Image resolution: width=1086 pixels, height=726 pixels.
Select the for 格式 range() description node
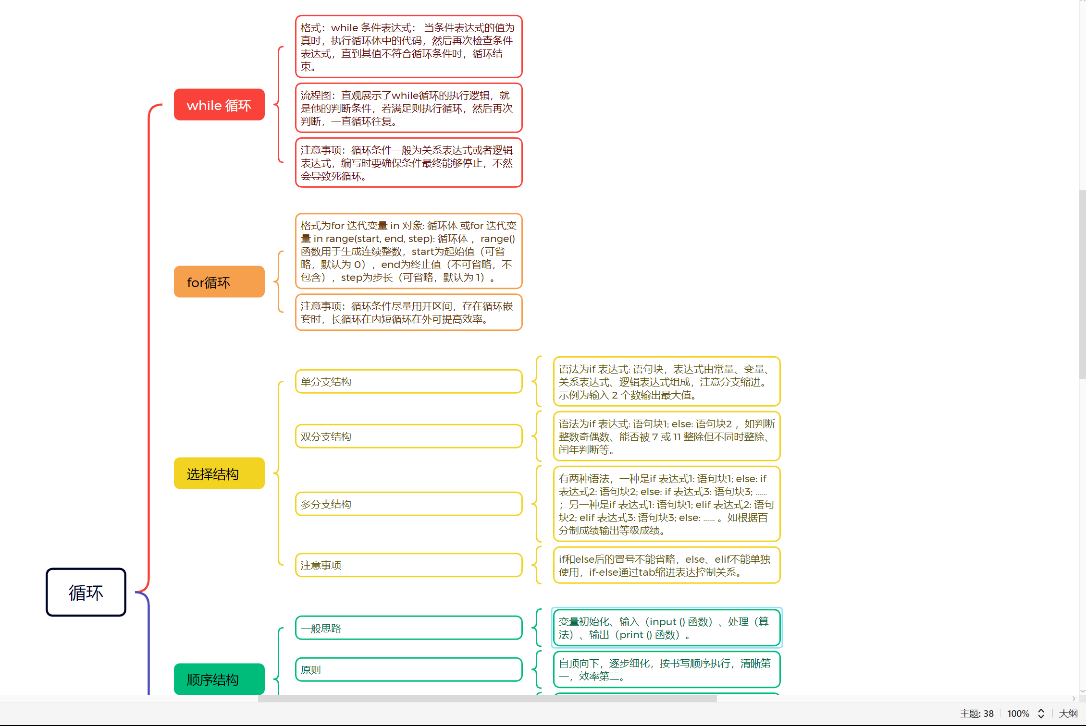point(409,251)
